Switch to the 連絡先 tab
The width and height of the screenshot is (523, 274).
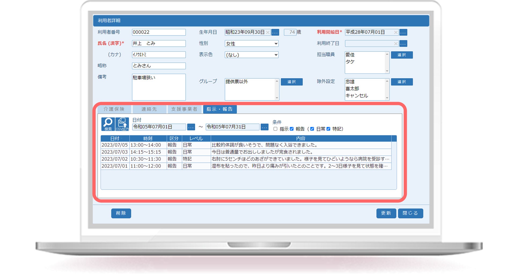pyautogui.click(x=149, y=109)
